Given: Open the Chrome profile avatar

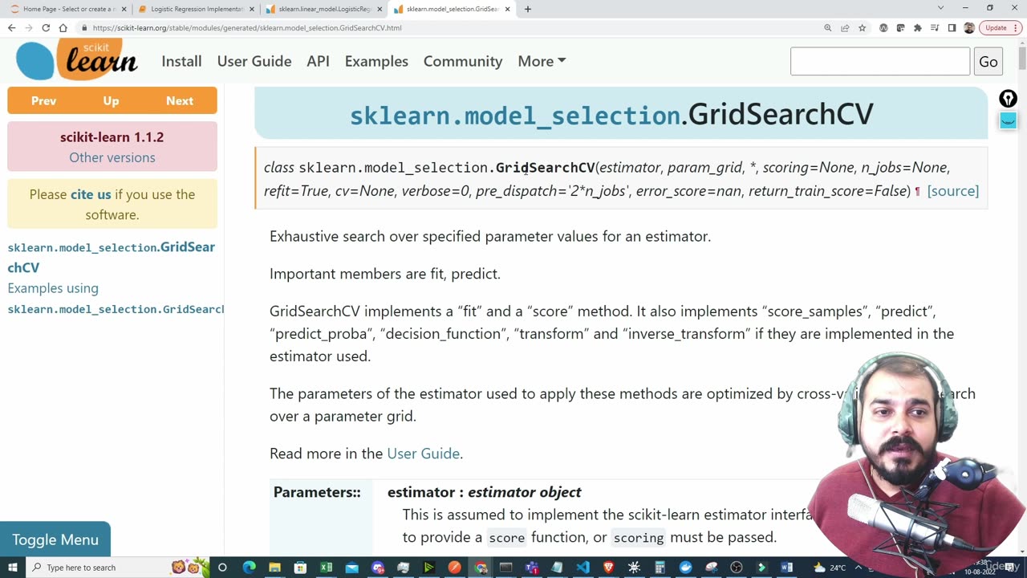Looking at the screenshot, I should (x=969, y=27).
